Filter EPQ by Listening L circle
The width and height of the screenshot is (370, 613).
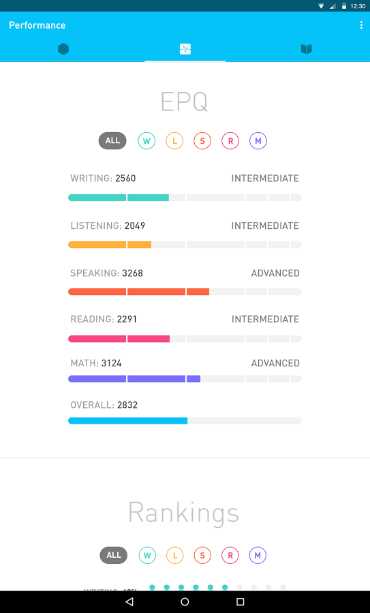(x=174, y=141)
